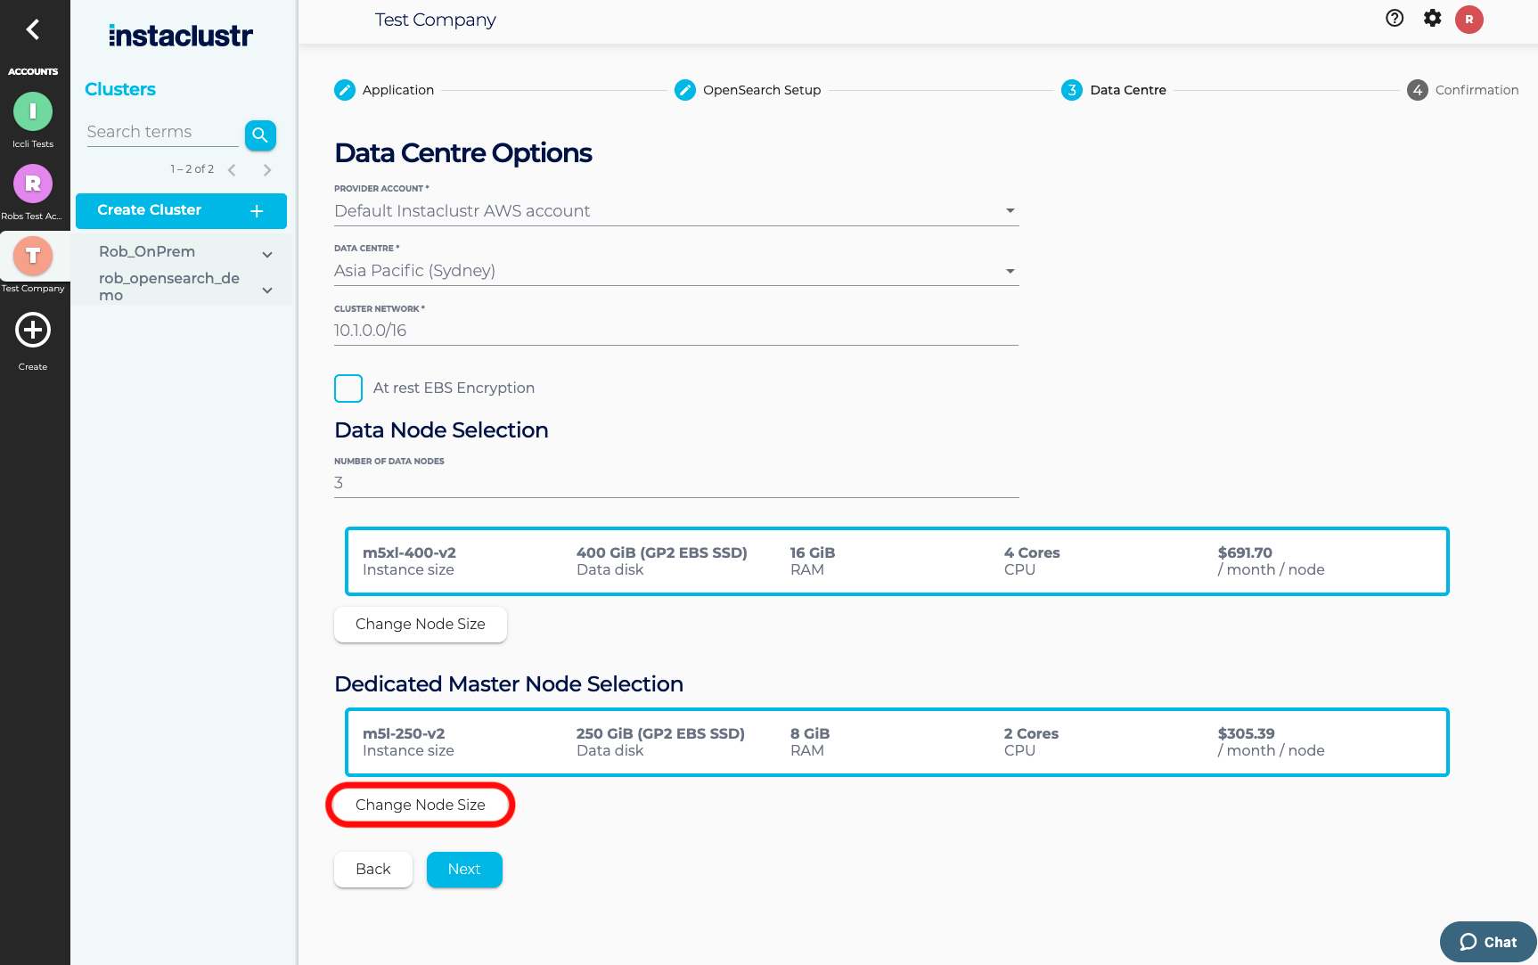Enable At rest EBS Encryption checkbox
The image size is (1538, 965).
(x=348, y=388)
